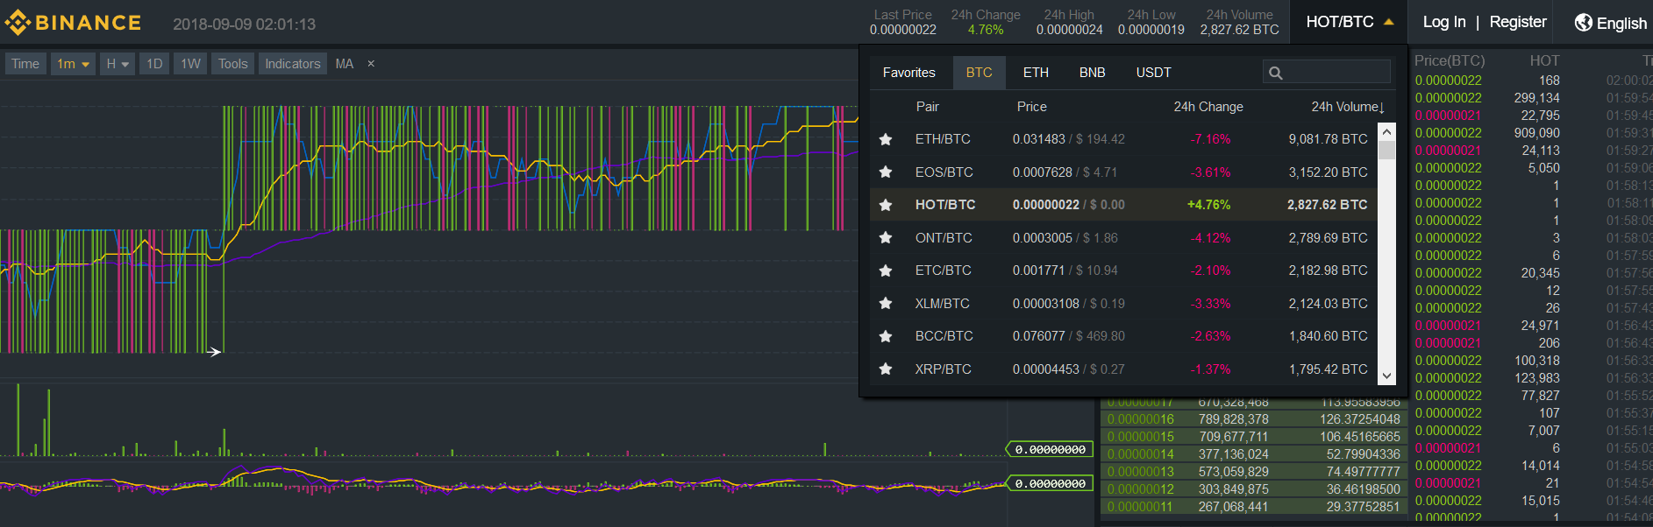Toggle favorite star for XLM/BTC
Viewport: 1653px width, 527px height.
pyautogui.click(x=886, y=304)
